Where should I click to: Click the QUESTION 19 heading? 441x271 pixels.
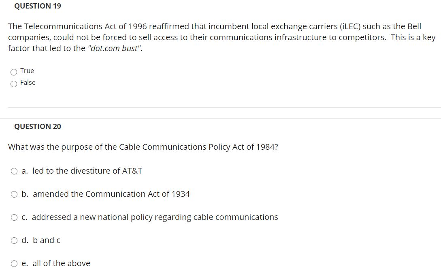click(x=38, y=6)
